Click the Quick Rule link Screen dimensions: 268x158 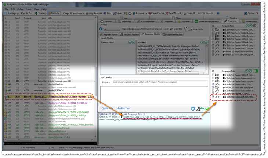click(107, 109)
